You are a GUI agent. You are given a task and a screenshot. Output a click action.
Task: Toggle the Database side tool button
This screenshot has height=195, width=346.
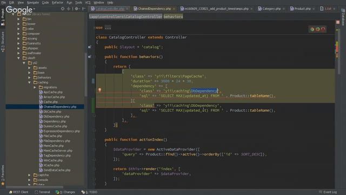point(343,17)
